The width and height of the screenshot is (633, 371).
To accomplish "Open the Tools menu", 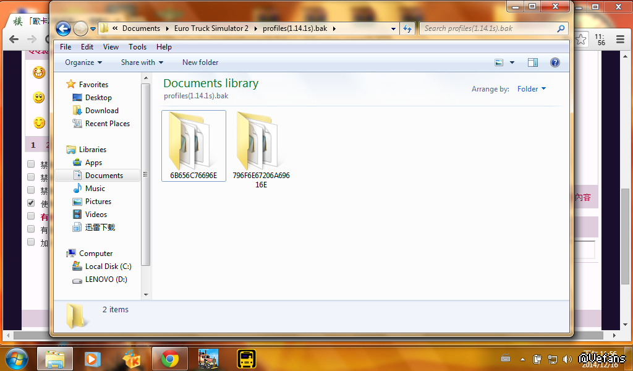I will [x=137, y=47].
